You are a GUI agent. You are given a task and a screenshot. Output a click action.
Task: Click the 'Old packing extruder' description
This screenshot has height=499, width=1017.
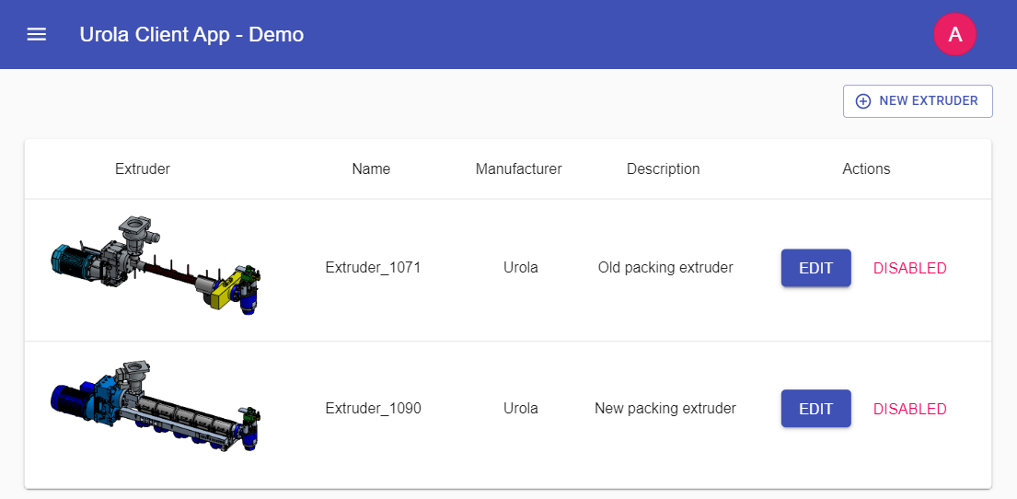[665, 269]
